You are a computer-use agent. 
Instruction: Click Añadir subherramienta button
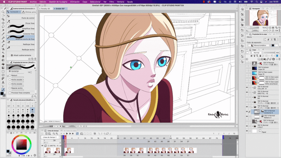pos(21,55)
